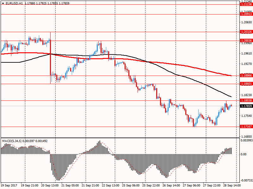Click the MACD zero level 0.00 label

(x=244, y=154)
